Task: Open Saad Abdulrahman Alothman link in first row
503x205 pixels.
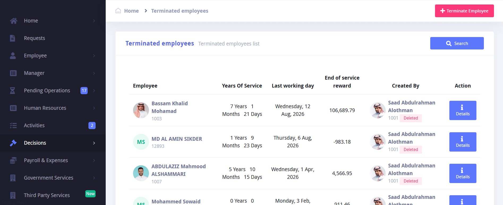Action: tap(412, 106)
